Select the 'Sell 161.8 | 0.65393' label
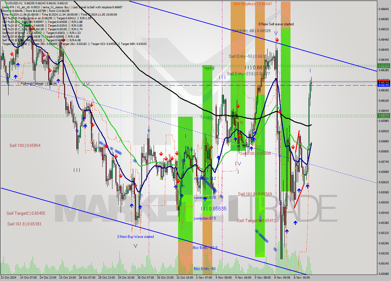Image resolution: width=391 pixels, height=281 pixels. [24, 224]
